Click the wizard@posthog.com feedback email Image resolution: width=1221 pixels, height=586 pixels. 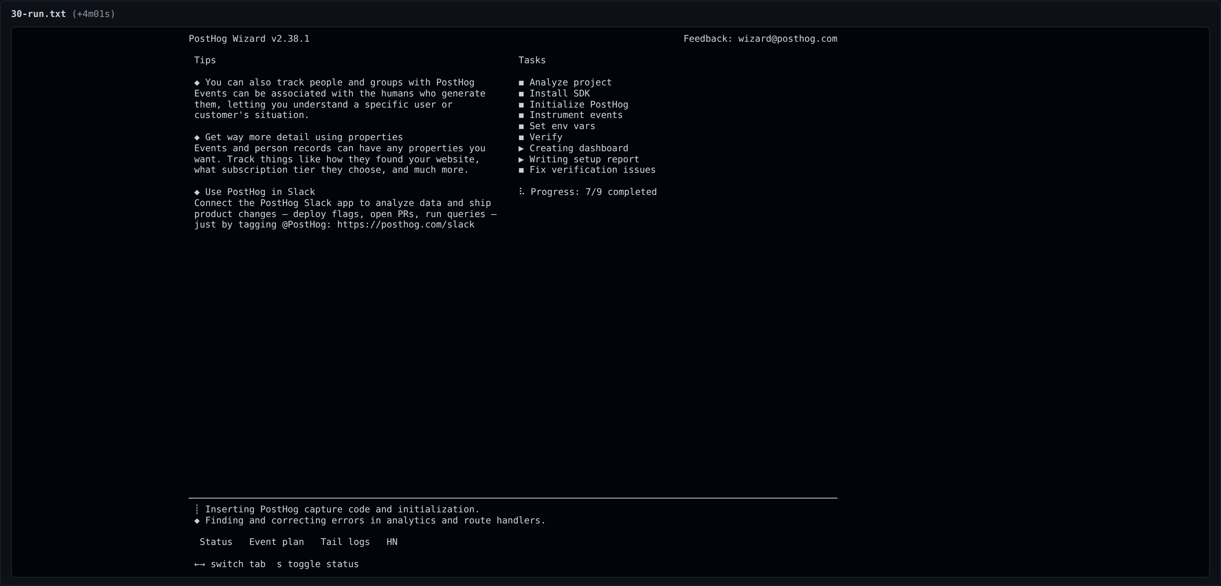coord(788,39)
